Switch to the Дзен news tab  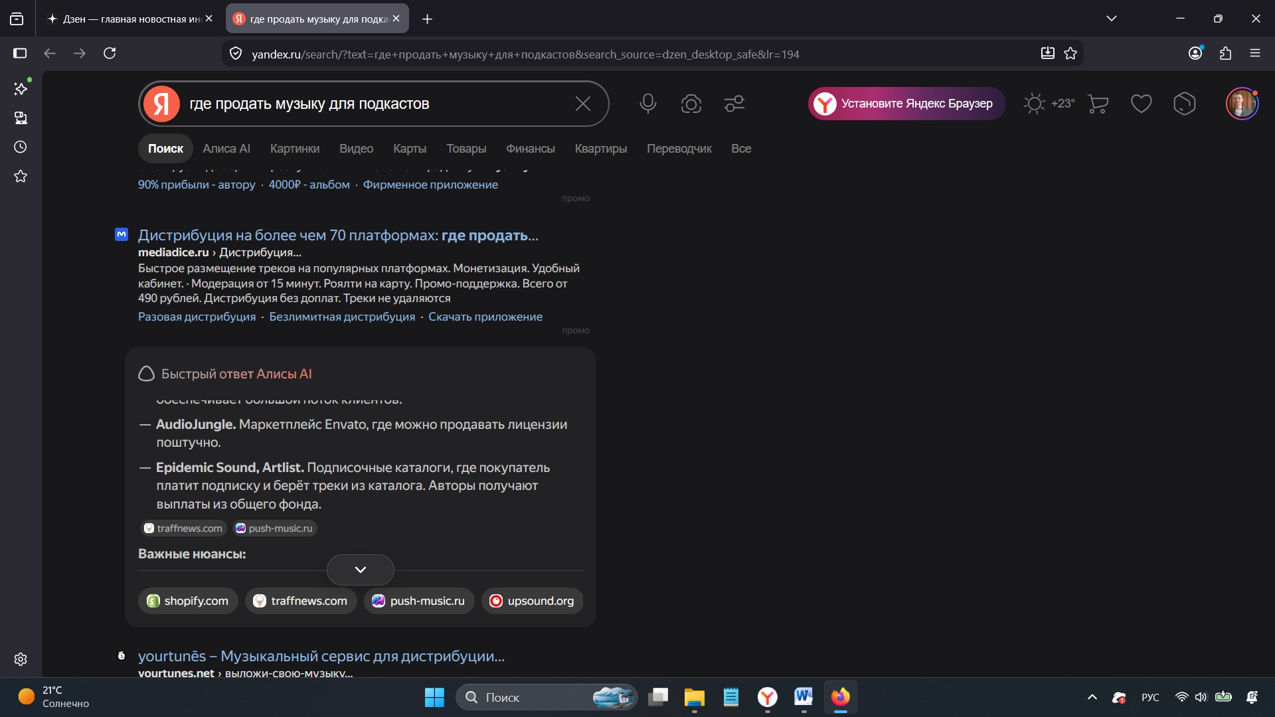click(x=129, y=19)
